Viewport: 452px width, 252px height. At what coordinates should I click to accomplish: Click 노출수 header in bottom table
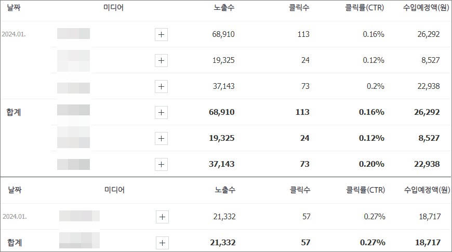tap(225, 190)
